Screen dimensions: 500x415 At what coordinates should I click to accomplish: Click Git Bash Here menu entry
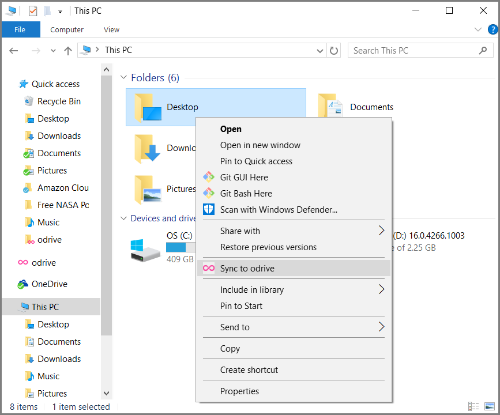coord(294,194)
